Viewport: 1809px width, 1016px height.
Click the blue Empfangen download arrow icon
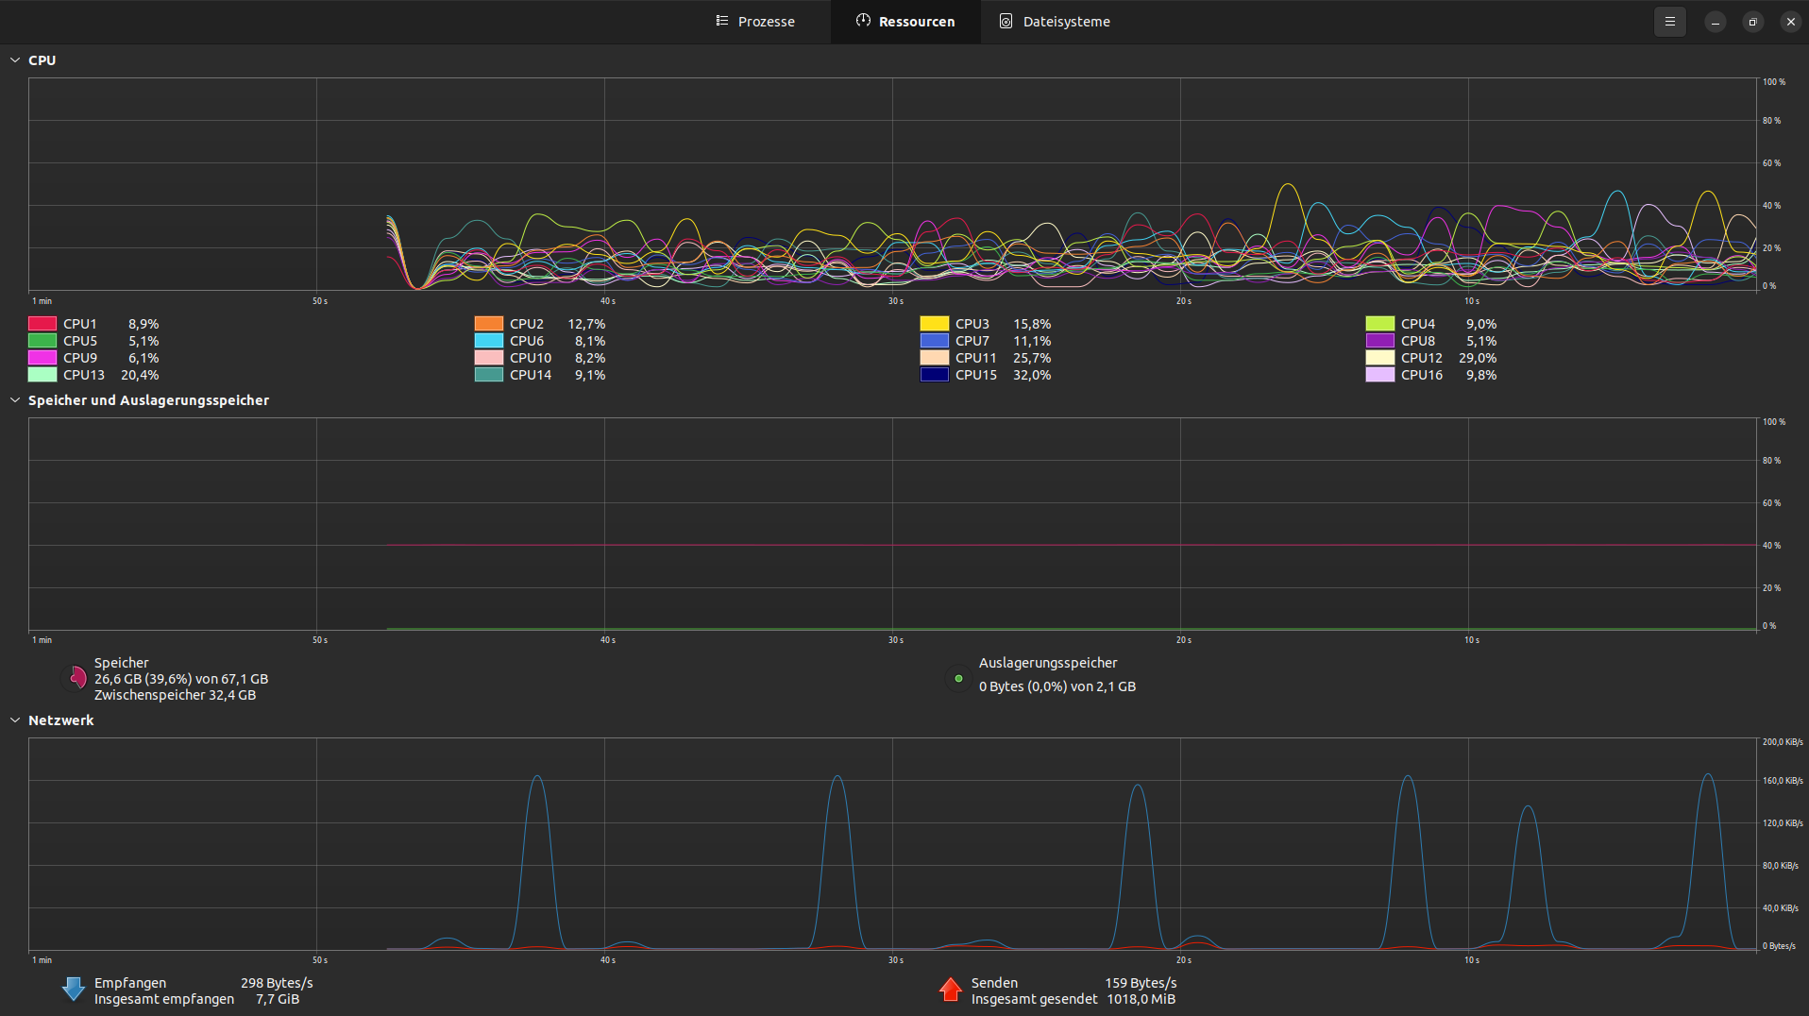[73, 989]
